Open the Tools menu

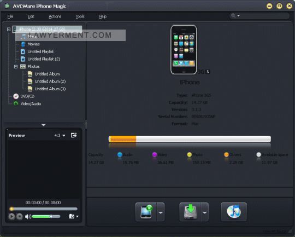tap(80, 16)
